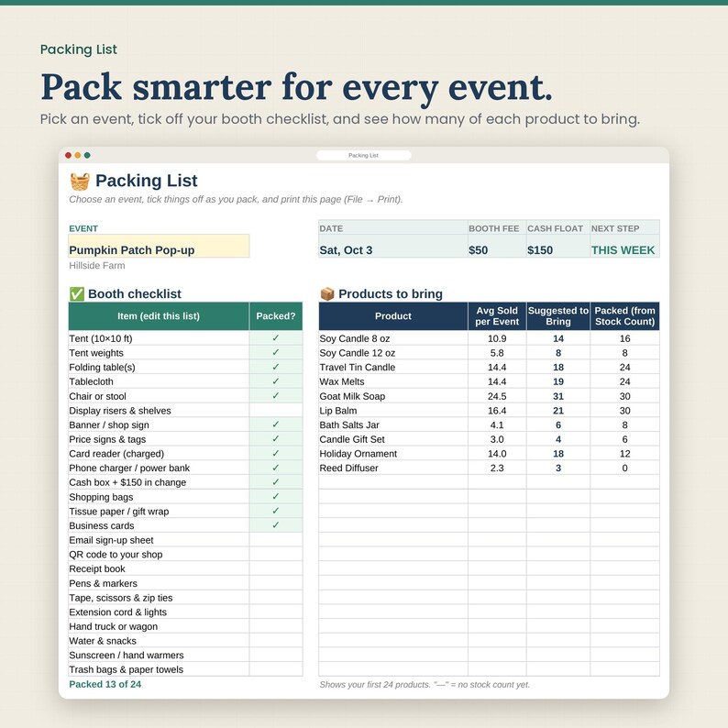Click the Hillside Farm location text
The image size is (728, 728).
(x=97, y=266)
